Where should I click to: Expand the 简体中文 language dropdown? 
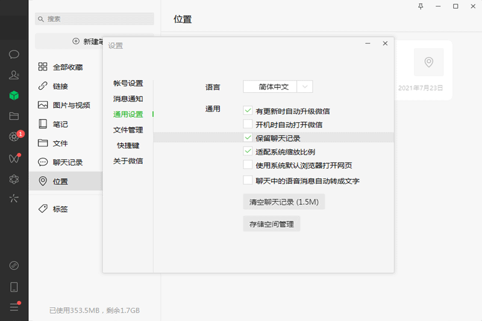305,87
